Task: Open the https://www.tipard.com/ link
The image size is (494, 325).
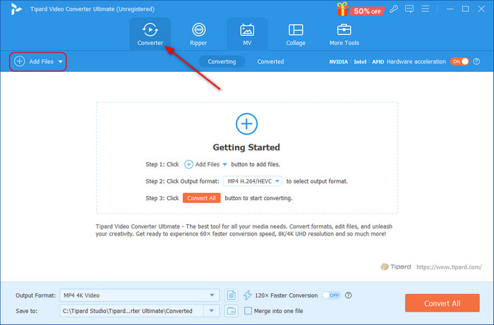Action: click(x=449, y=267)
